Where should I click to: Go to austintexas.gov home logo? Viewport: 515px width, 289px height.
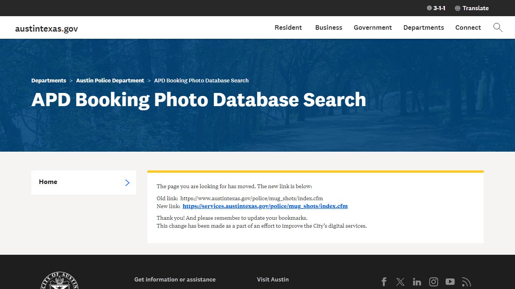[46, 29]
